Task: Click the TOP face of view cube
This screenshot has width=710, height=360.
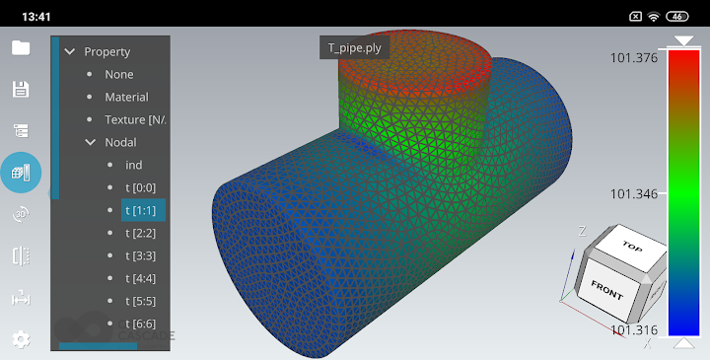Action: pyautogui.click(x=631, y=247)
